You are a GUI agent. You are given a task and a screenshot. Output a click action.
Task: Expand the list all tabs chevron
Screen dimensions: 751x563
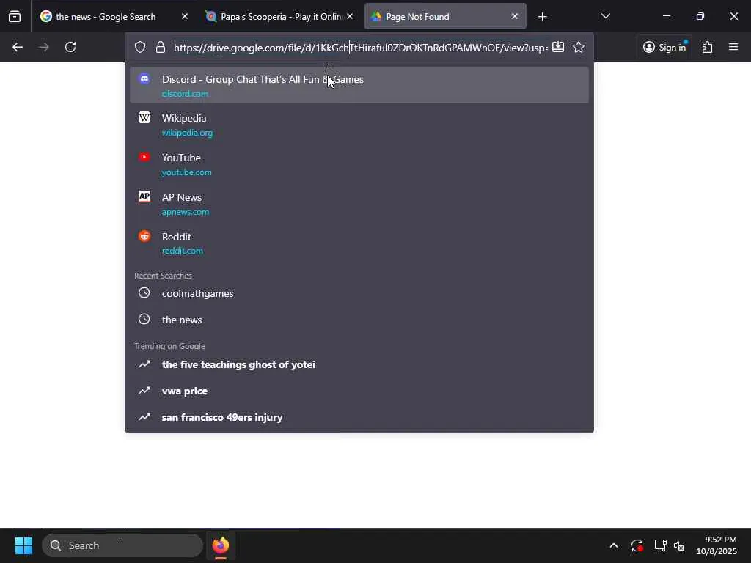click(605, 16)
